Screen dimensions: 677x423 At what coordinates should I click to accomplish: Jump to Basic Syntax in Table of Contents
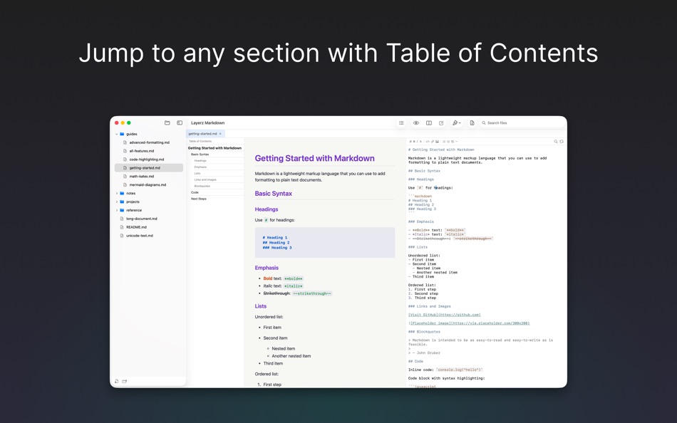[200, 154]
